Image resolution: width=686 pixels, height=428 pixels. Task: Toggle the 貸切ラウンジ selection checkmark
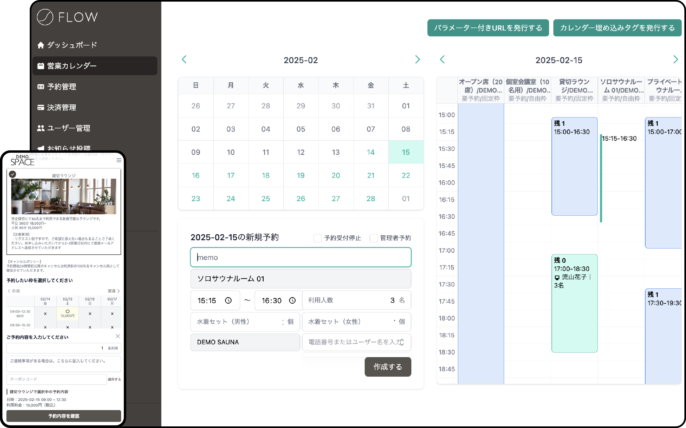click(x=13, y=174)
